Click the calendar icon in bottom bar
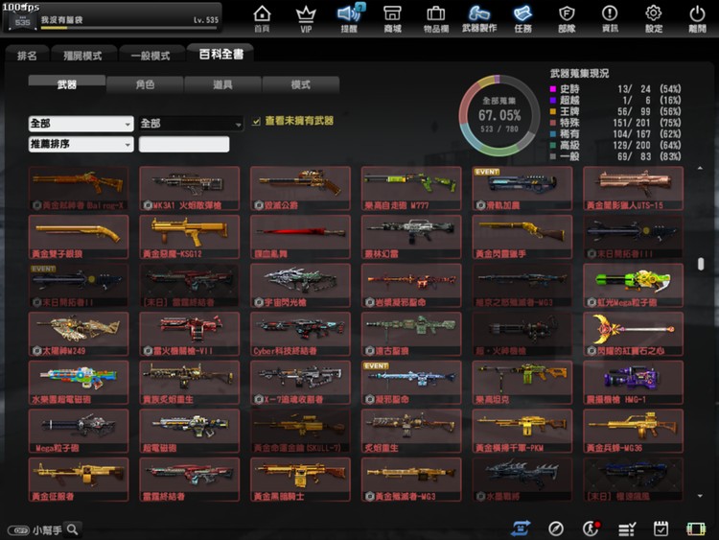This screenshot has height=540, width=719. point(661,528)
